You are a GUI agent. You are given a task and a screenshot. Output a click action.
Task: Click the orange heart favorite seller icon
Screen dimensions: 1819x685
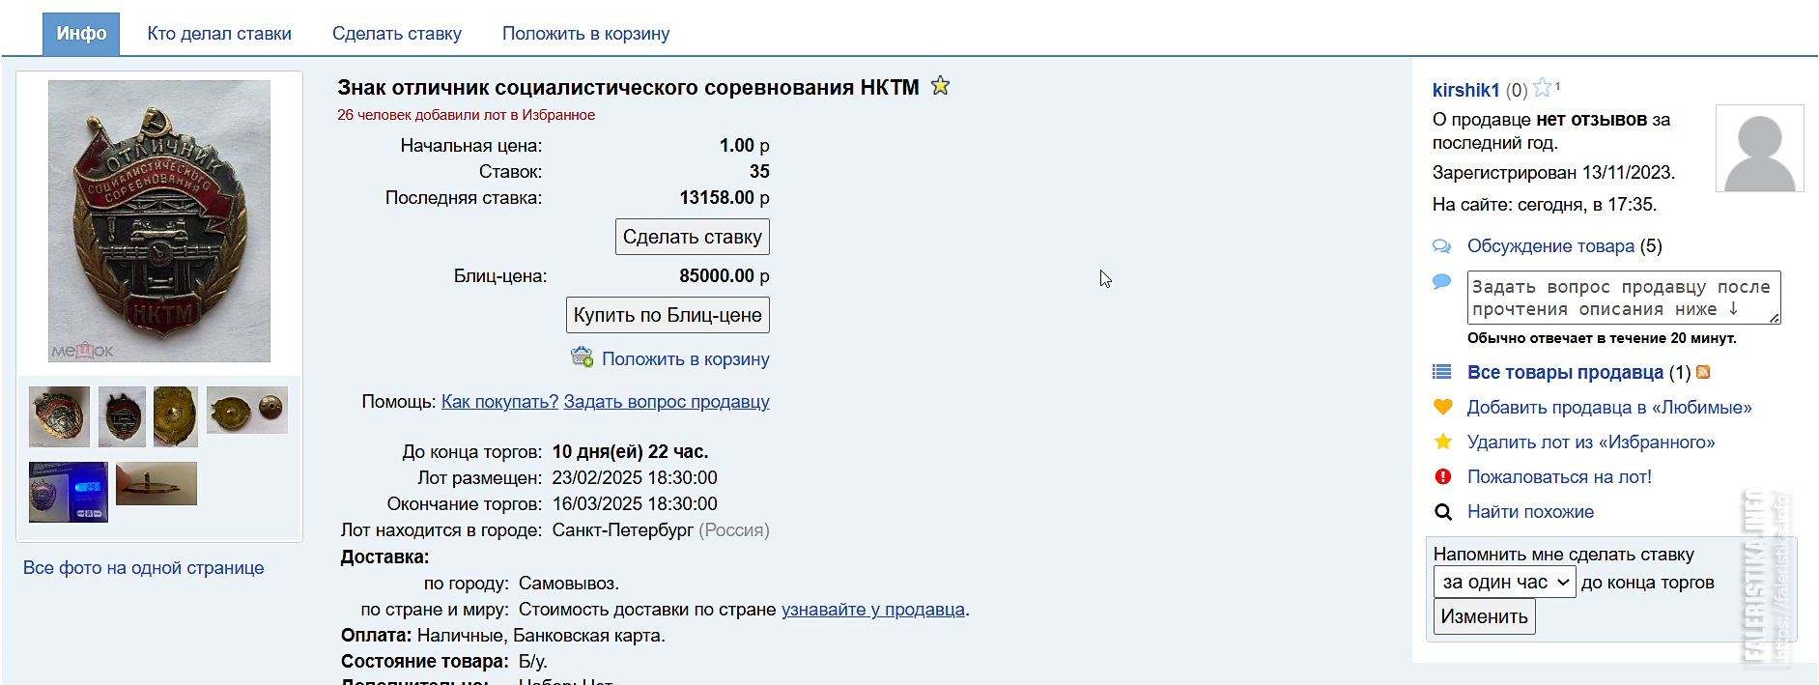pyautogui.click(x=1443, y=407)
